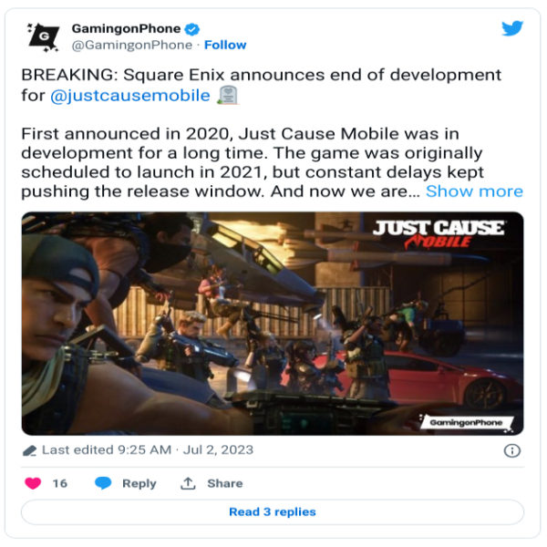Click the Last edited Jul 2, 2023 timestamp
Image resolution: width=547 pixels, height=547 pixels.
coord(148,450)
